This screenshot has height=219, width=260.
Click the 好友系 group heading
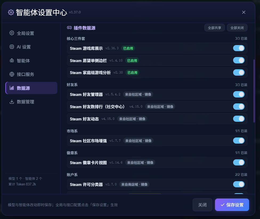click(x=72, y=85)
